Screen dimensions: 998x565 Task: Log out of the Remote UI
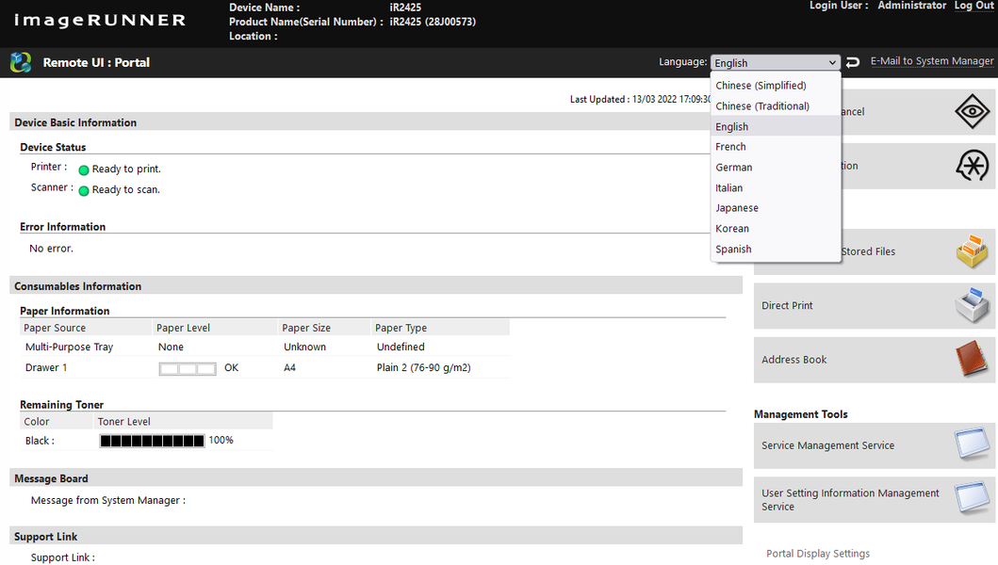pos(973,6)
